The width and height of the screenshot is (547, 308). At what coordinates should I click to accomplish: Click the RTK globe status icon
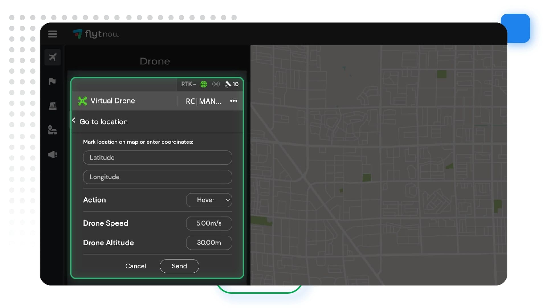(204, 84)
